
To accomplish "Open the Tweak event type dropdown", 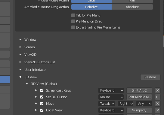I will pyautogui.click(x=107, y=104).
